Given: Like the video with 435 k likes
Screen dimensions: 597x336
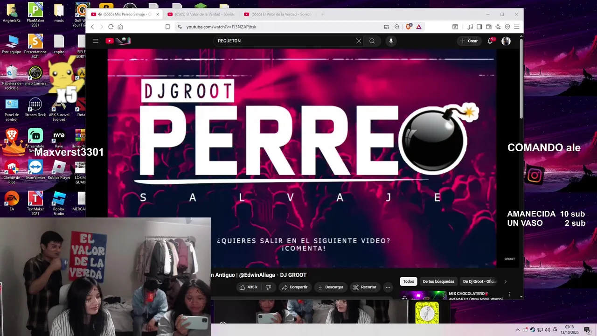Looking at the screenshot, I should pos(249,287).
